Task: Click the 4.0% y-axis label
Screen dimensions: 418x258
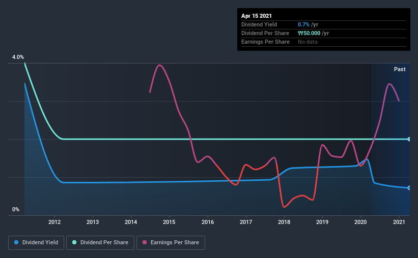Action: click(x=18, y=57)
